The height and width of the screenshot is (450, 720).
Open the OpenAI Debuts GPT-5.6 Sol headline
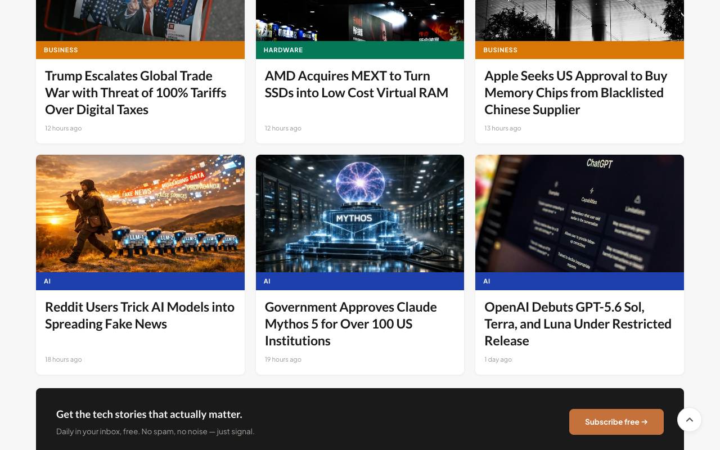click(x=578, y=323)
